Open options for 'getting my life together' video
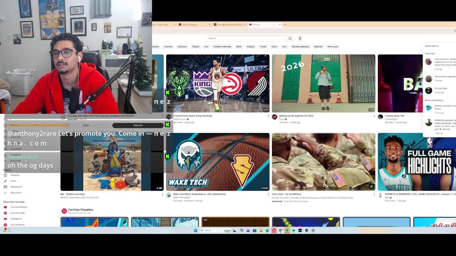This screenshot has height=256, width=456. (x=374, y=116)
